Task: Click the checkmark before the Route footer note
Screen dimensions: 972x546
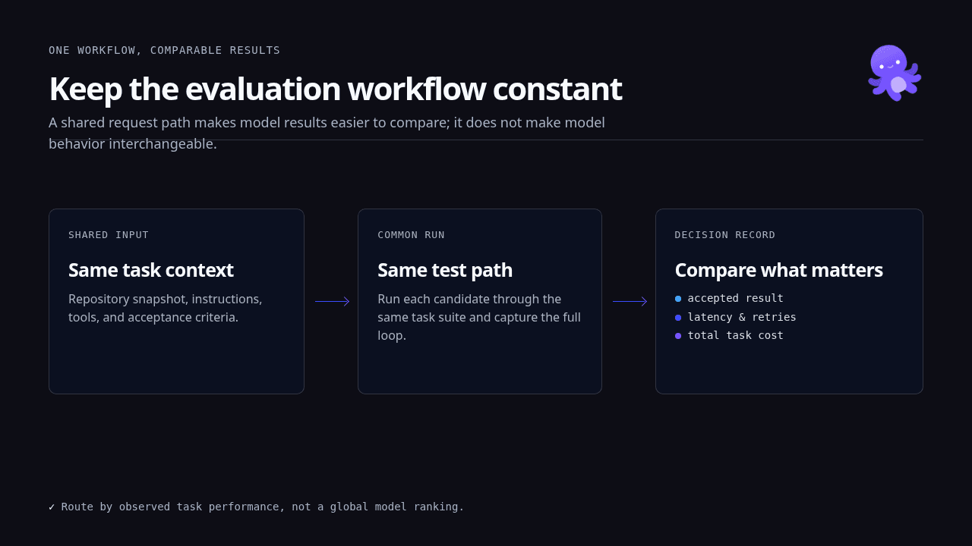Action: pos(52,507)
